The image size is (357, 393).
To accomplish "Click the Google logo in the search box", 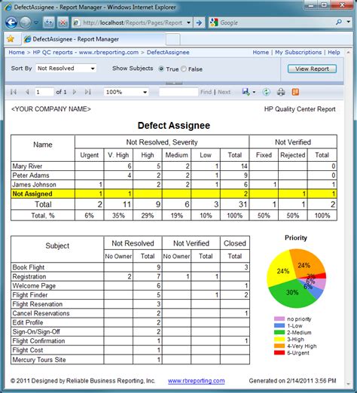I will (214, 23).
